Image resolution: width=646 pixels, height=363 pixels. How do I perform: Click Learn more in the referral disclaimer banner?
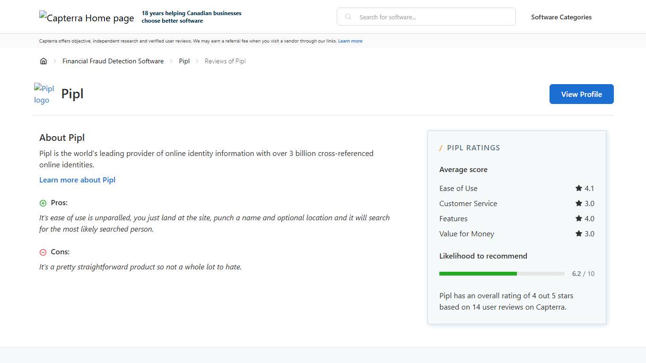pyautogui.click(x=350, y=41)
